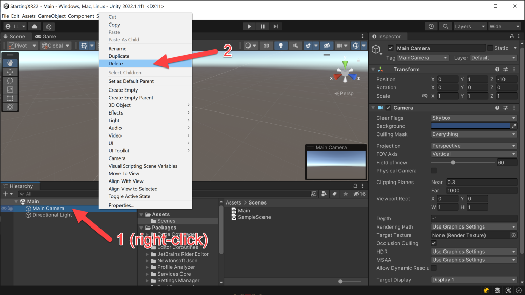
Task: Click the Main Camera preview thumbnail
Action: tap(336, 165)
